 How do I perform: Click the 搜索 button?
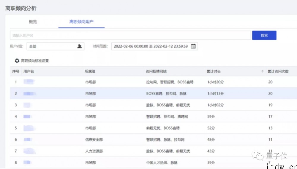point(264,35)
